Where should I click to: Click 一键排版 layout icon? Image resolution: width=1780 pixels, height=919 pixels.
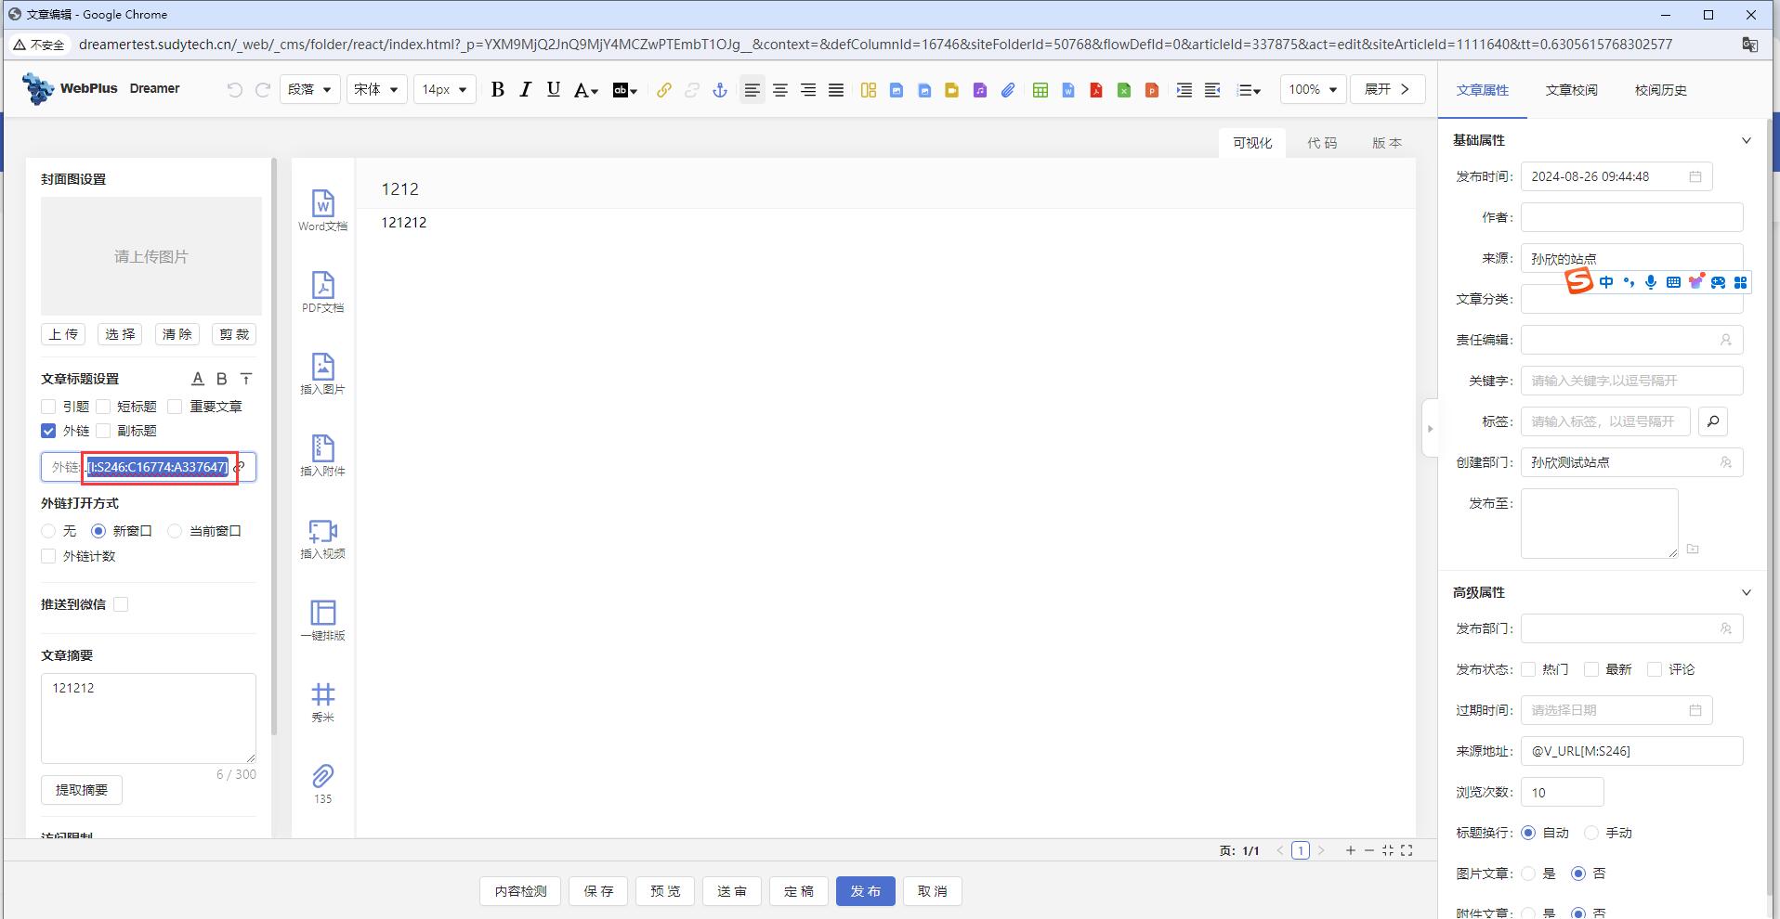[x=322, y=620]
